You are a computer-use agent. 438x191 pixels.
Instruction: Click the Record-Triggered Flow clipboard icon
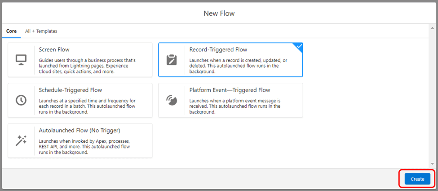(x=172, y=60)
